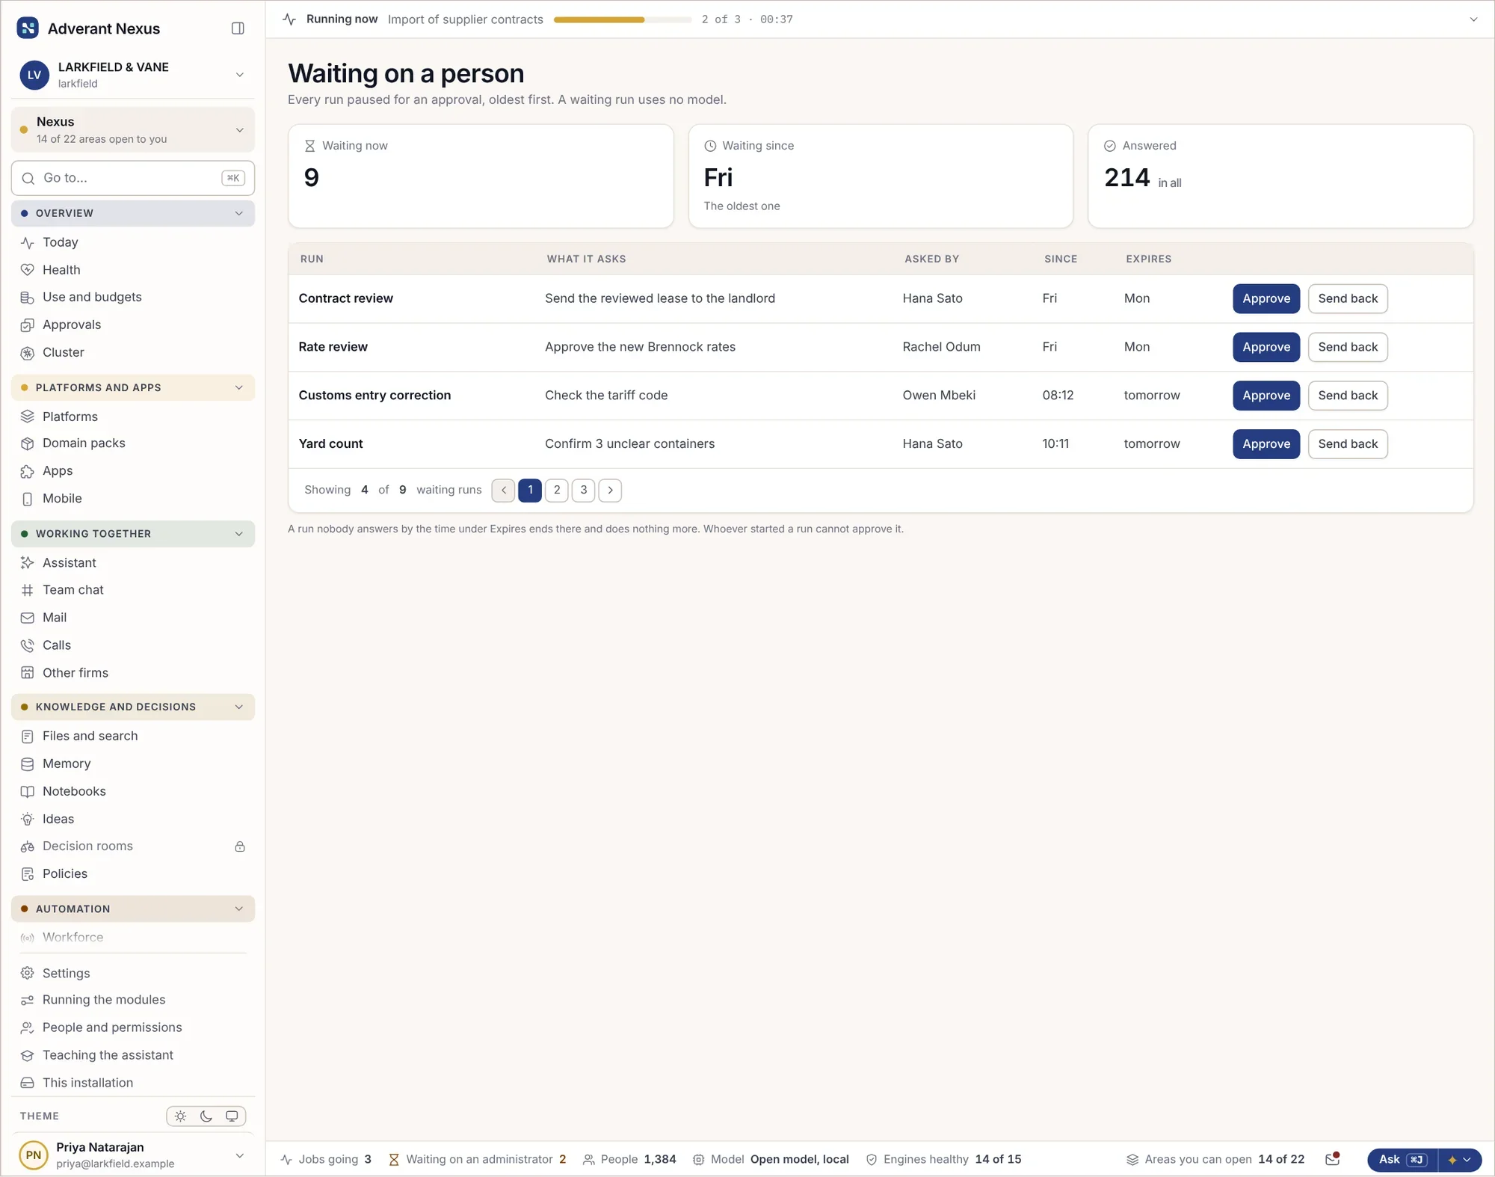
Task: Collapse the sidebar with the panel icon
Action: [x=238, y=28]
